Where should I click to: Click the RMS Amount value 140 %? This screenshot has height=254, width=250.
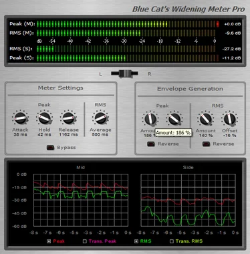(206, 136)
